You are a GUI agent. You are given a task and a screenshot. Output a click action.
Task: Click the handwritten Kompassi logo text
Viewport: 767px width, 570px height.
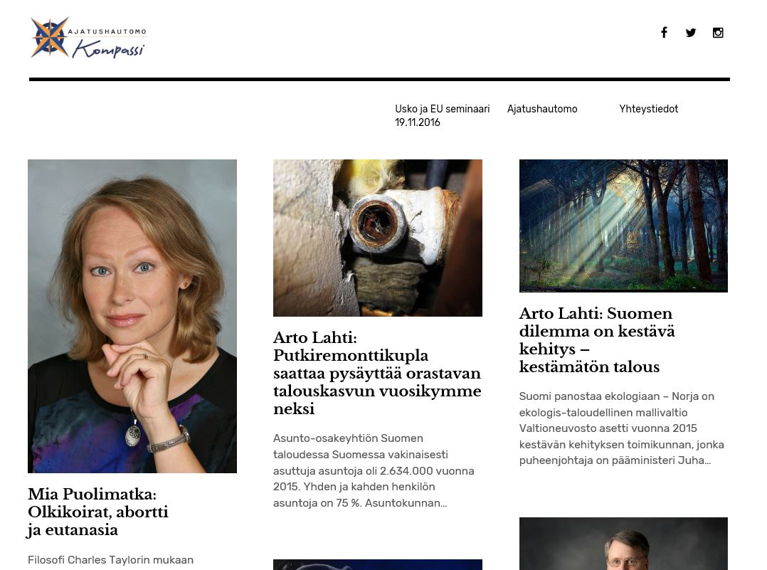click(109, 49)
